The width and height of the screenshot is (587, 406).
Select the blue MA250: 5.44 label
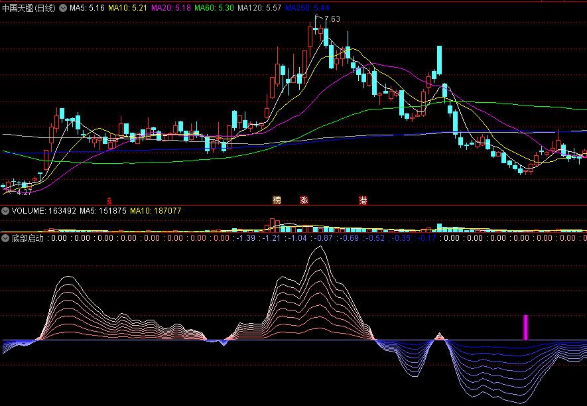tap(307, 8)
